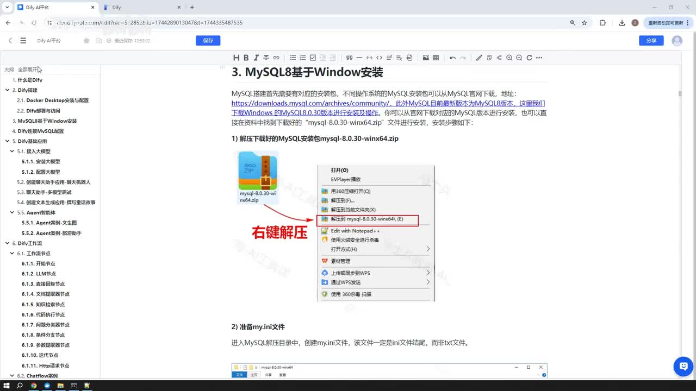Toggle the hamburger menu in note header

[x=23, y=41]
